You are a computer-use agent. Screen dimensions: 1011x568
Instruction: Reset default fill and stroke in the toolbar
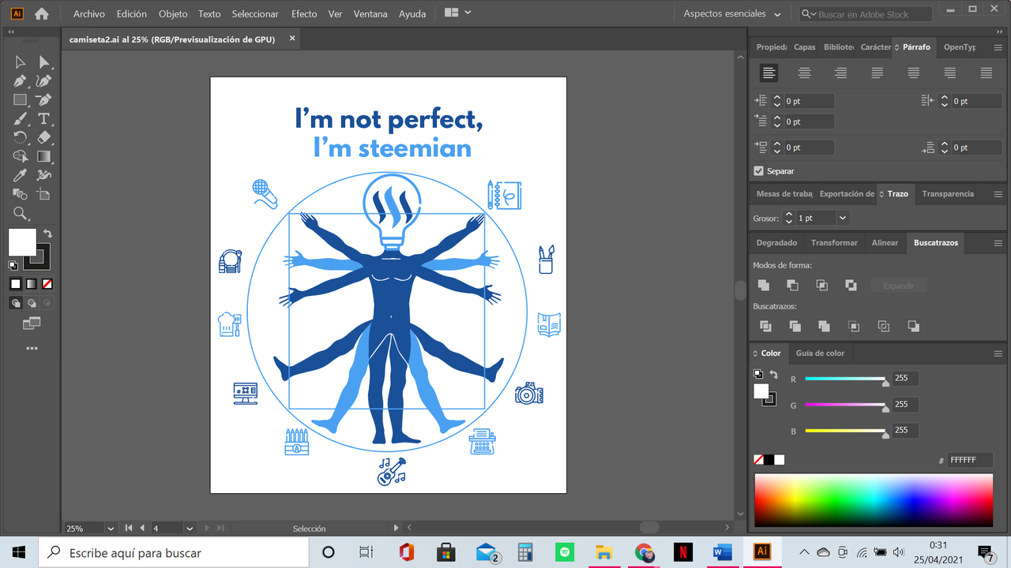point(13,265)
